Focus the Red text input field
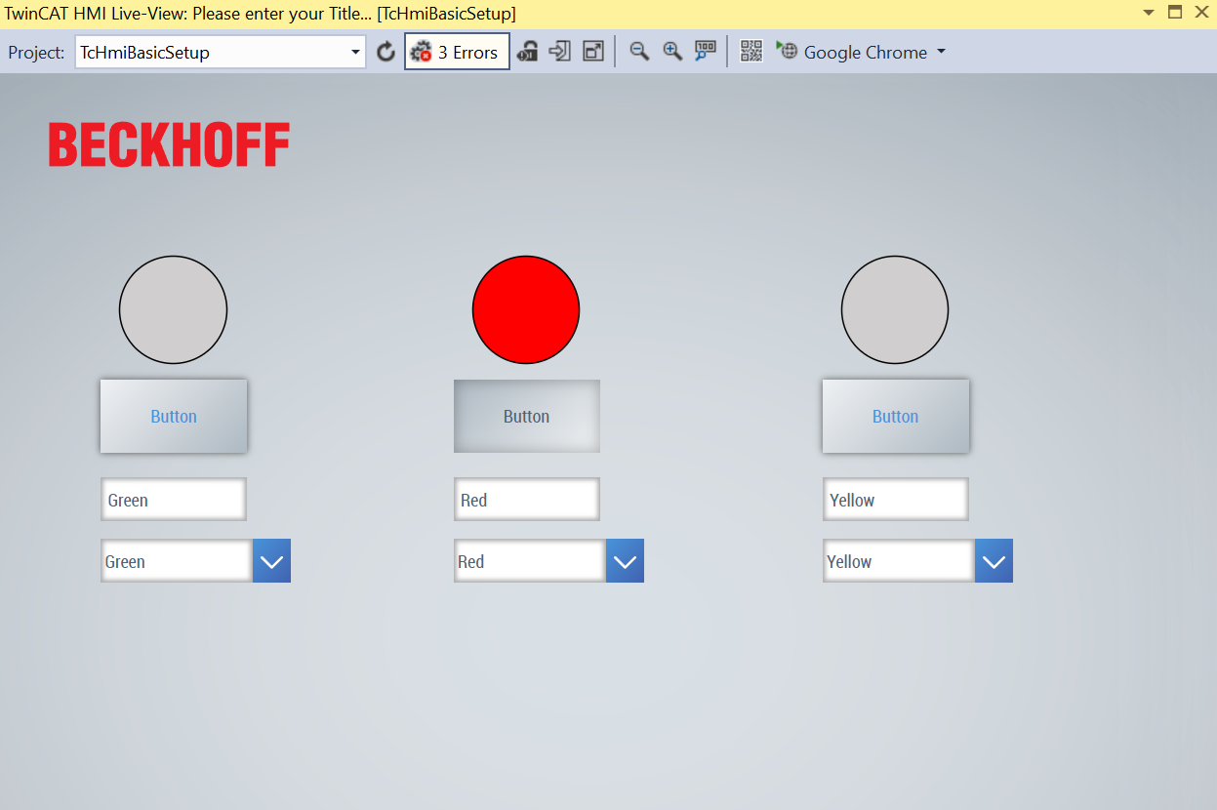Image resolution: width=1217 pixels, height=810 pixels. 527,500
